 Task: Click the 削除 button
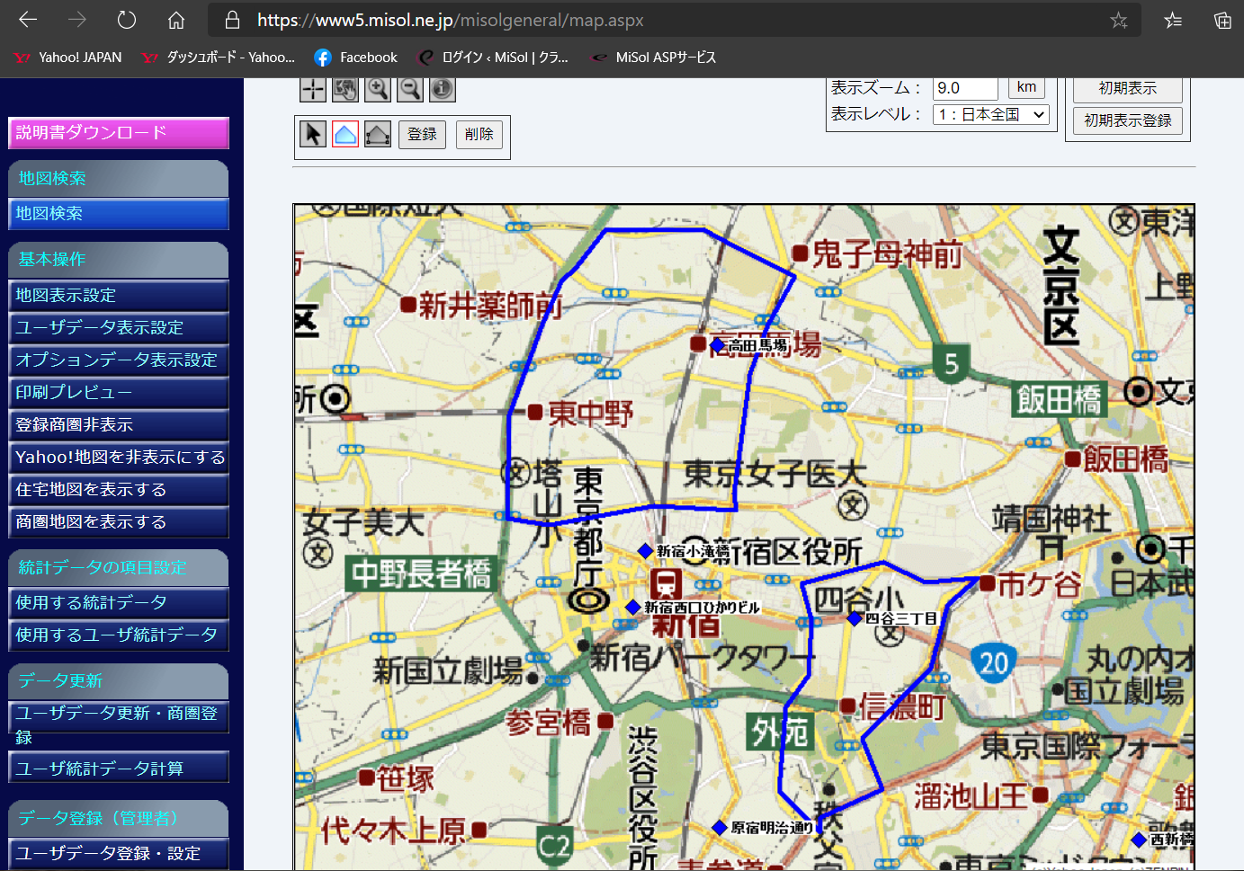pos(479,134)
